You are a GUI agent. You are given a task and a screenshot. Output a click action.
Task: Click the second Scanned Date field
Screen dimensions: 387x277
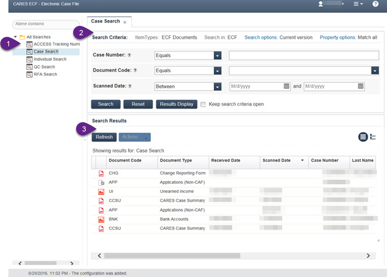331,87
